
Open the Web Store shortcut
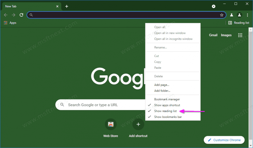111,128
